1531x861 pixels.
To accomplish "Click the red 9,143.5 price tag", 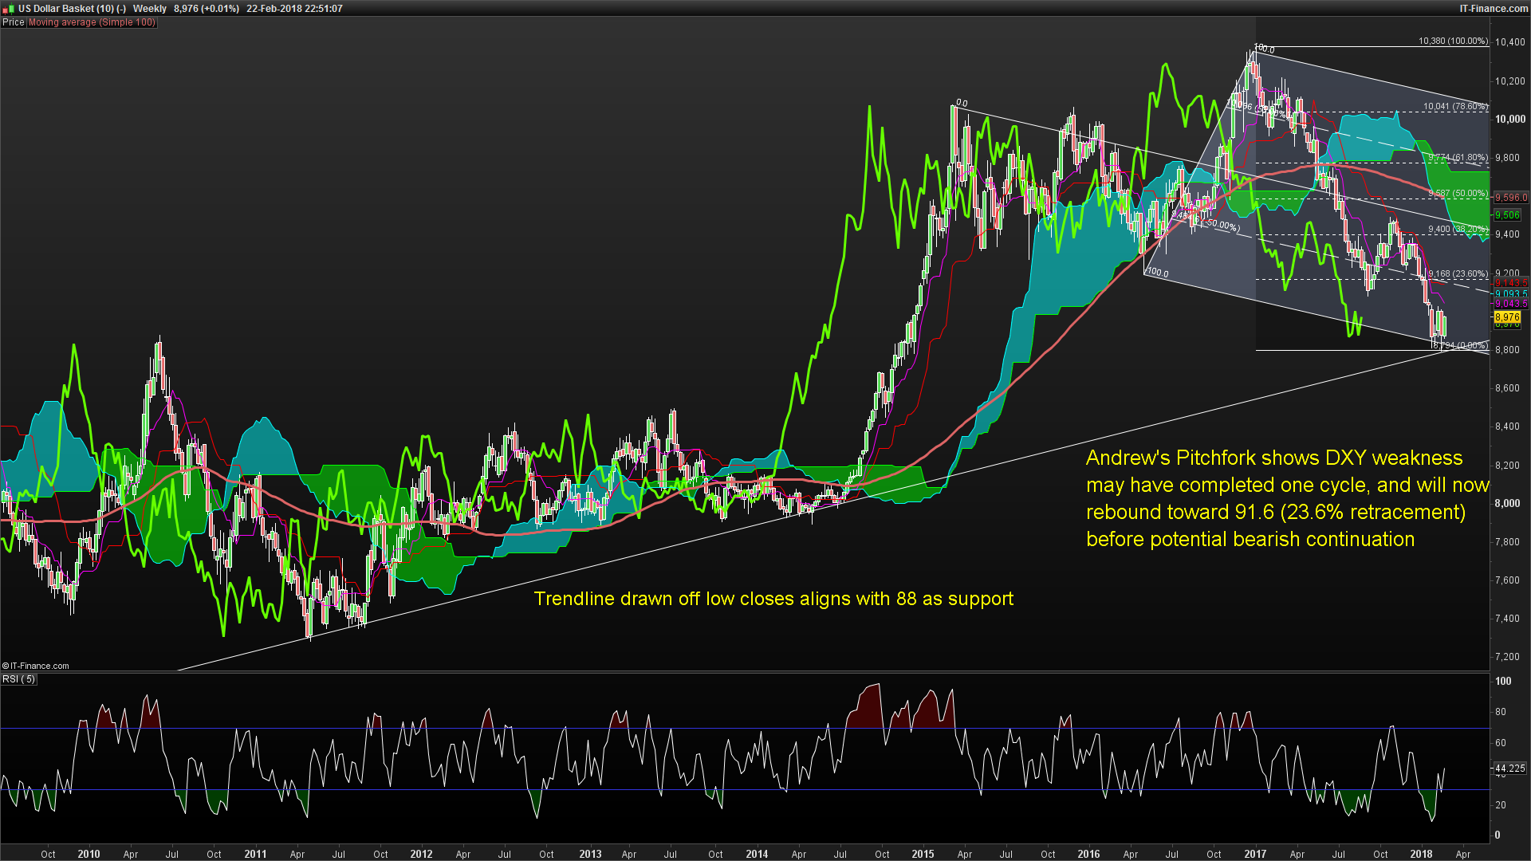I will 1510,284.
